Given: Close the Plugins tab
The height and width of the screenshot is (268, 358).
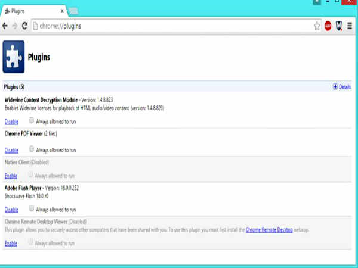Looking at the screenshot, I should pyautogui.click(x=62, y=11).
